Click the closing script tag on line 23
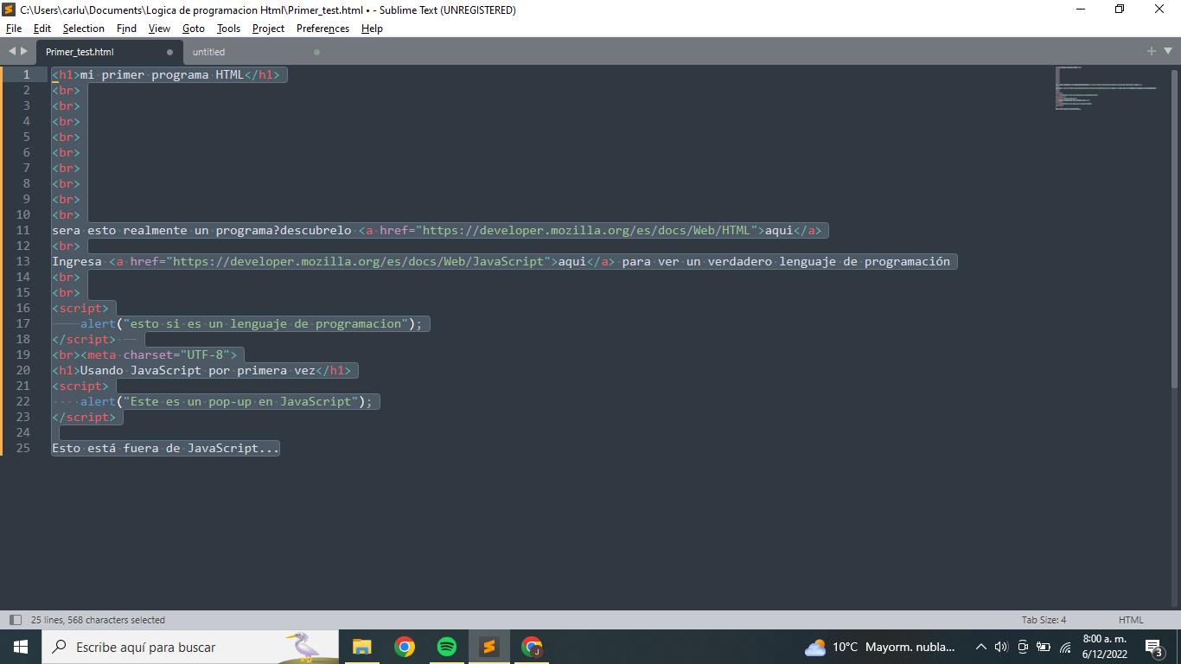 pyautogui.click(x=84, y=417)
